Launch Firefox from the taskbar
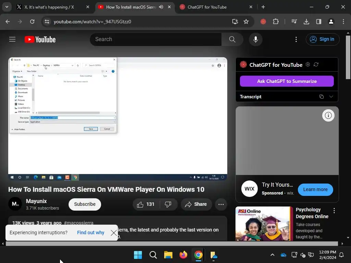This screenshot has width=351, height=263. tap(183, 255)
